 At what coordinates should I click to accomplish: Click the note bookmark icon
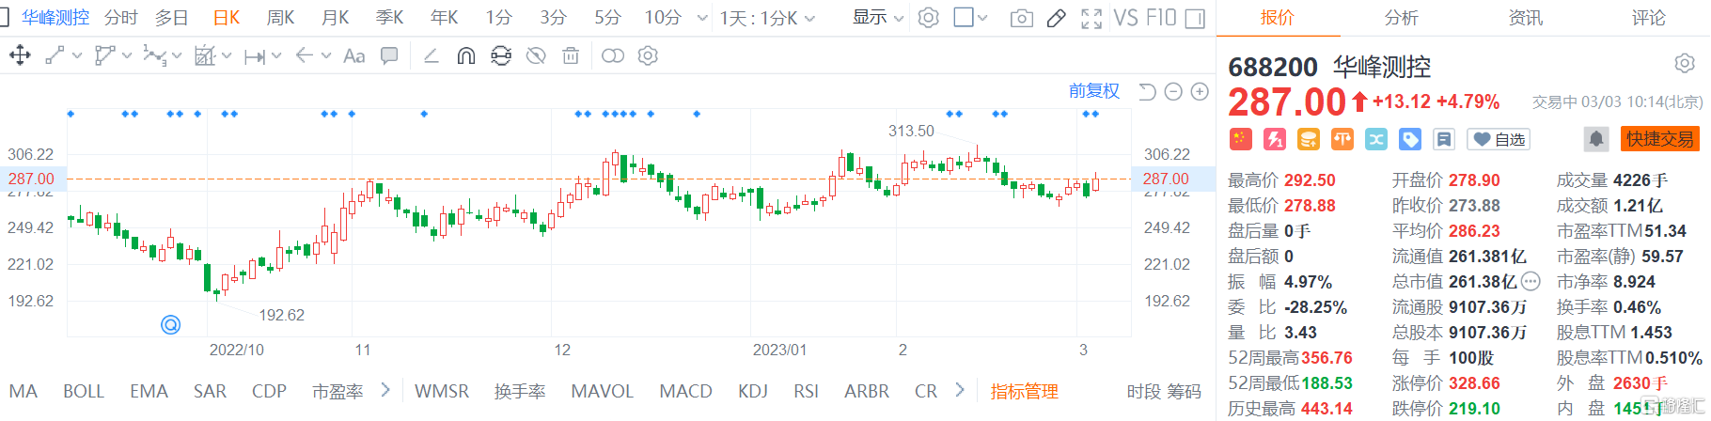1444,139
